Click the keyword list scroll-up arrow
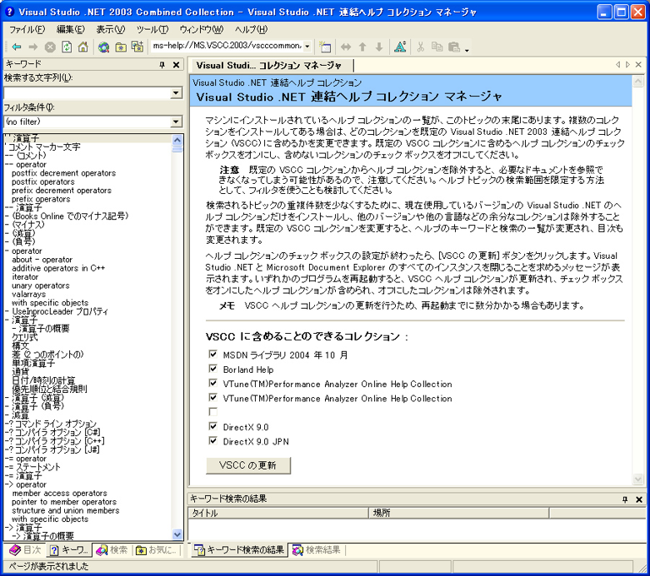The height and width of the screenshot is (576, 650). 177,140
